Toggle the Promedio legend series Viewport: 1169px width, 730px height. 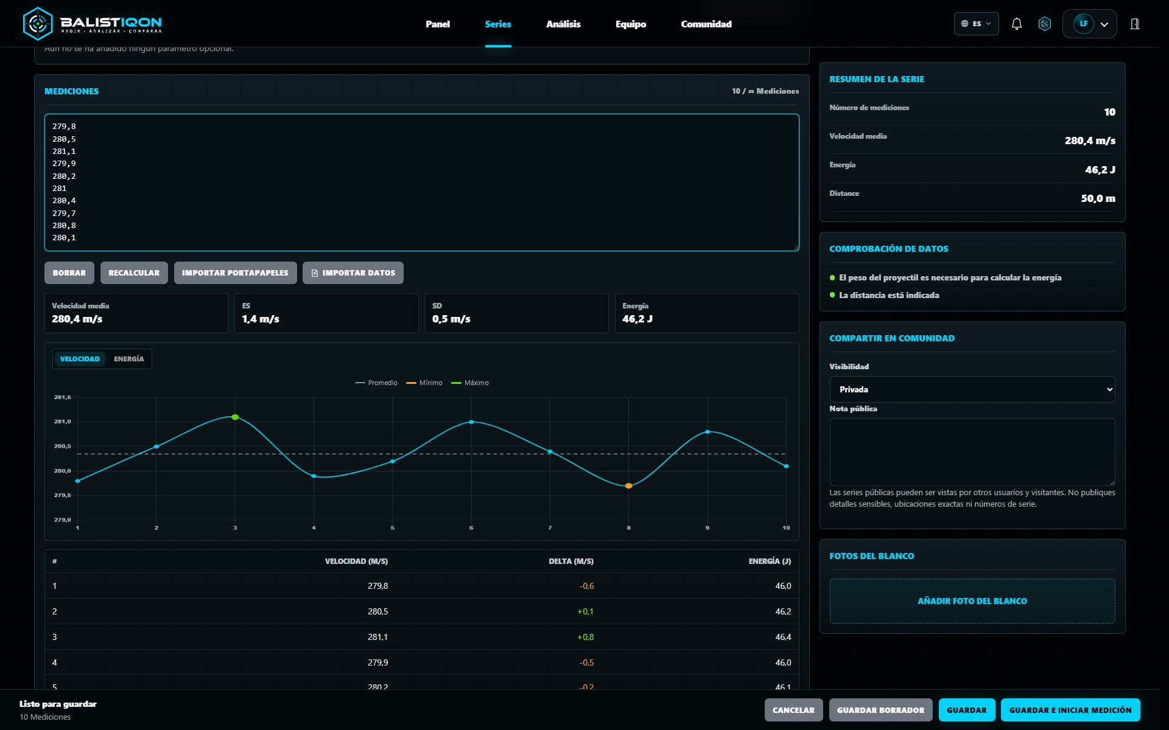376,383
